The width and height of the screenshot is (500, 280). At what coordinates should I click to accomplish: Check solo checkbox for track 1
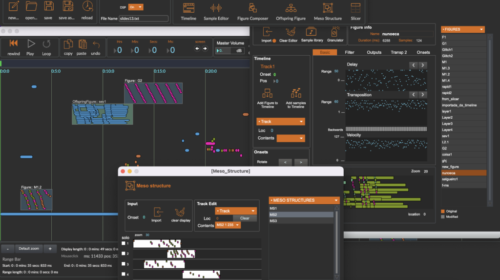pos(124,243)
